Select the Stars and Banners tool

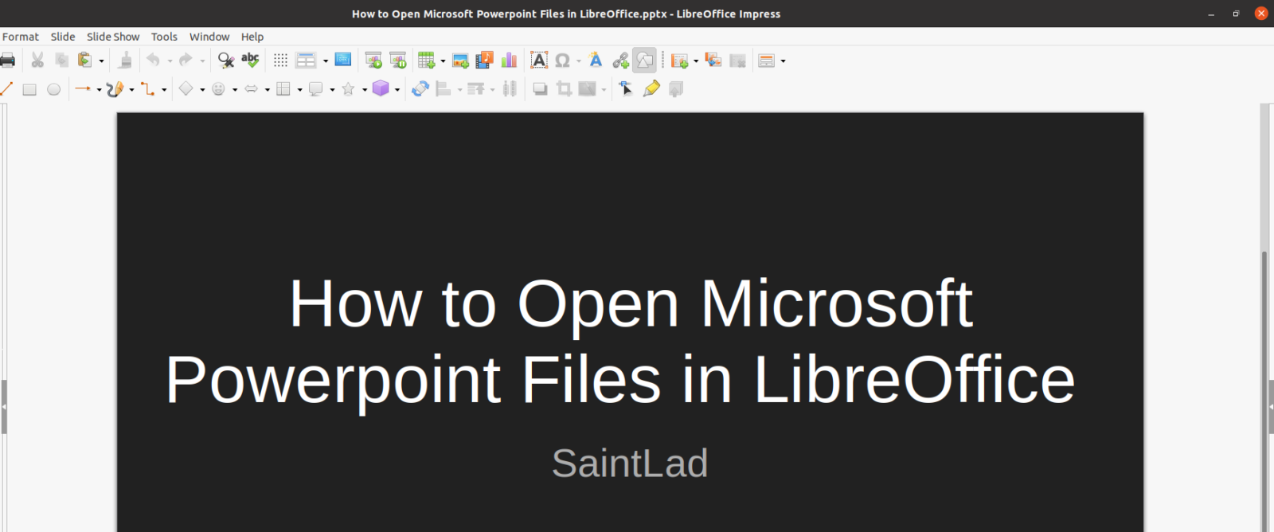click(348, 89)
